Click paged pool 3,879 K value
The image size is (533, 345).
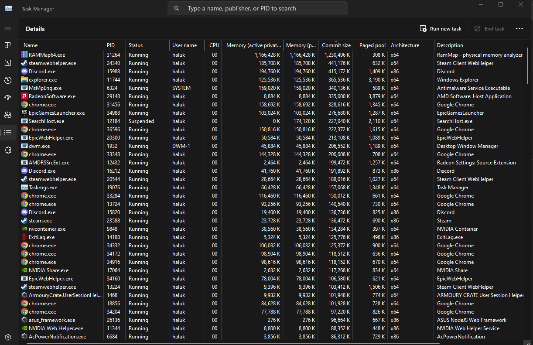(x=376, y=96)
